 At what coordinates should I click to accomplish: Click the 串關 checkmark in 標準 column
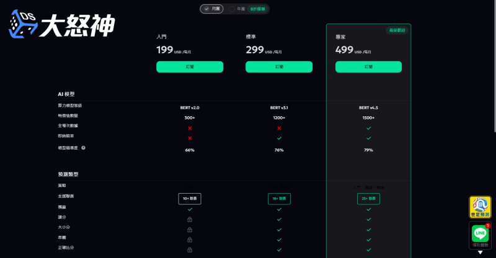[x=279, y=239]
